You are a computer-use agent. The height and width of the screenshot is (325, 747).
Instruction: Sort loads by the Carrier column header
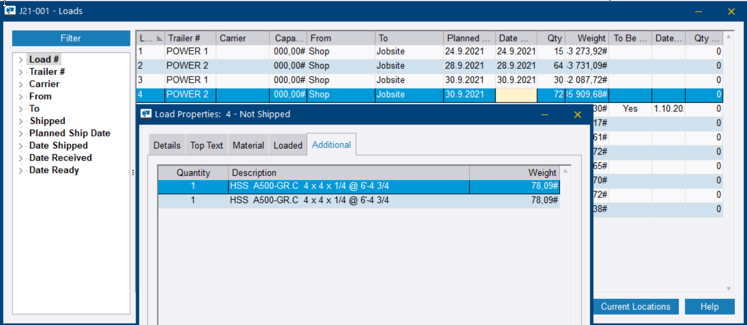click(x=243, y=38)
